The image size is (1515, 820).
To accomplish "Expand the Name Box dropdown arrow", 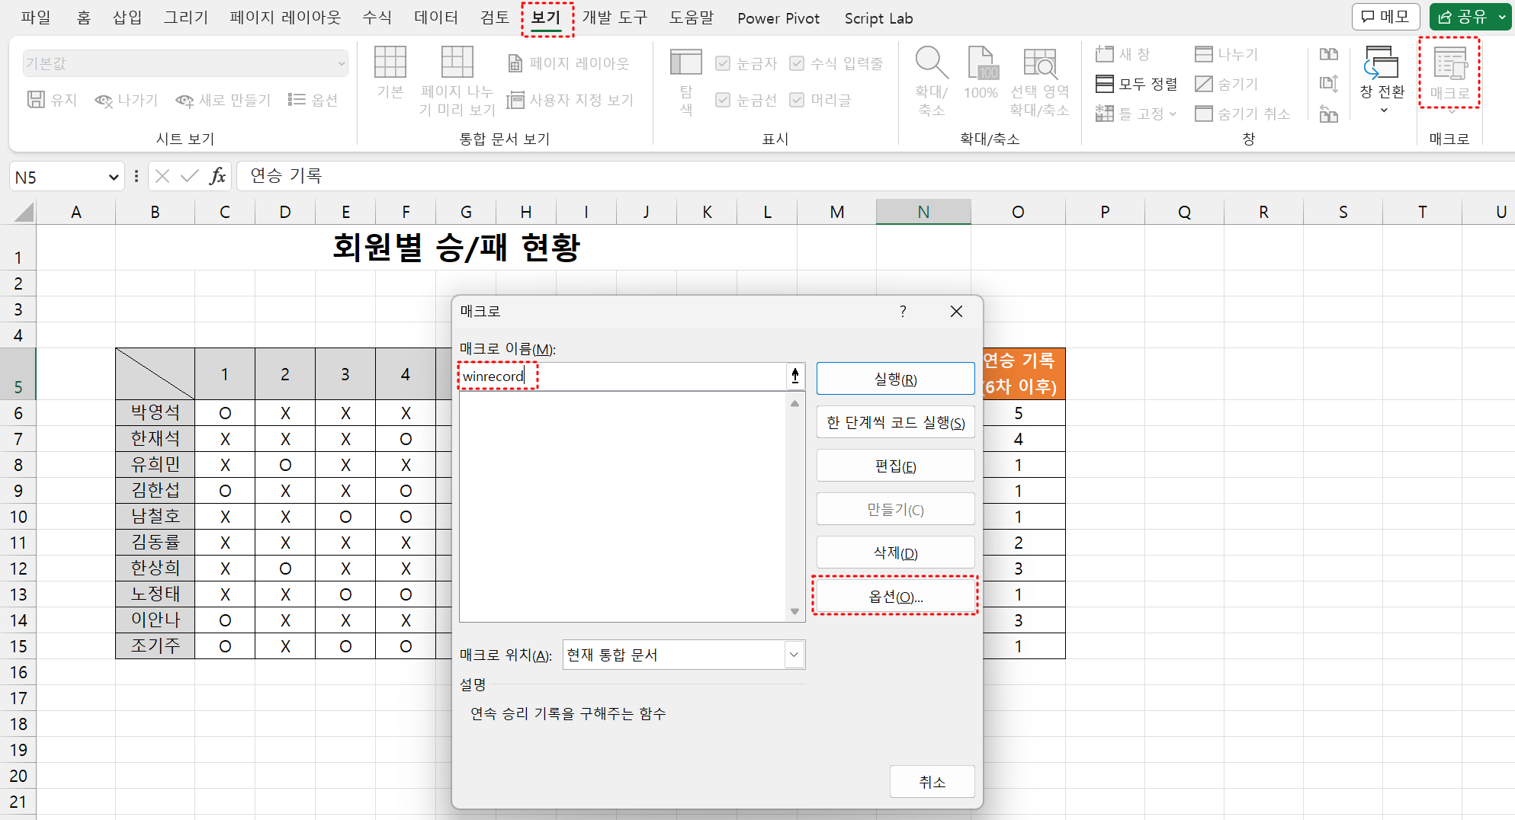I will point(114,177).
